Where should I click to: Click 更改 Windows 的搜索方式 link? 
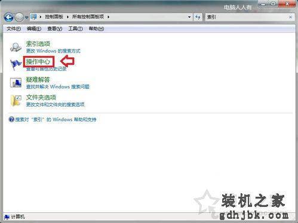coord(53,51)
